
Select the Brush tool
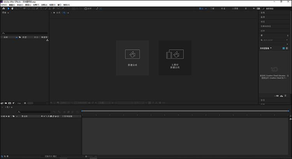point(46,9)
